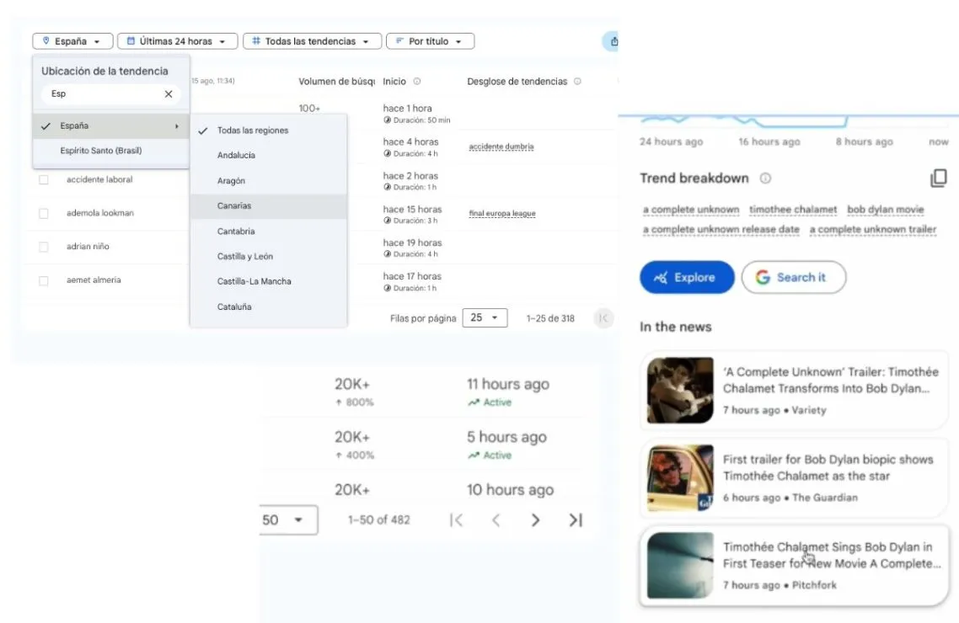Image resolution: width=959 pixels, height=623 pixels.
Task: Go to previous page of 482 results
Action: point(496,519)
